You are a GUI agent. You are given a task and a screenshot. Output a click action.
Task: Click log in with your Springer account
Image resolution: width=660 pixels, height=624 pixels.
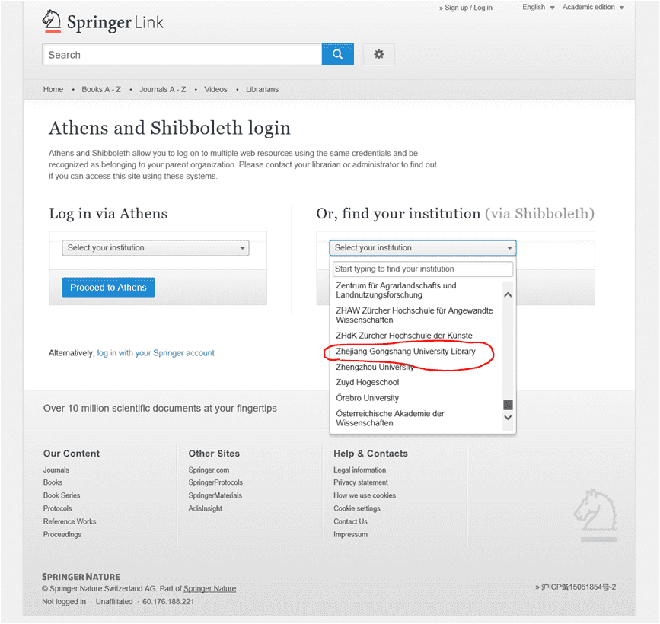tap(155, 353)
